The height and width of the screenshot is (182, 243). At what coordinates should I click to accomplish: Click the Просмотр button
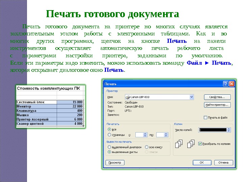115,163
